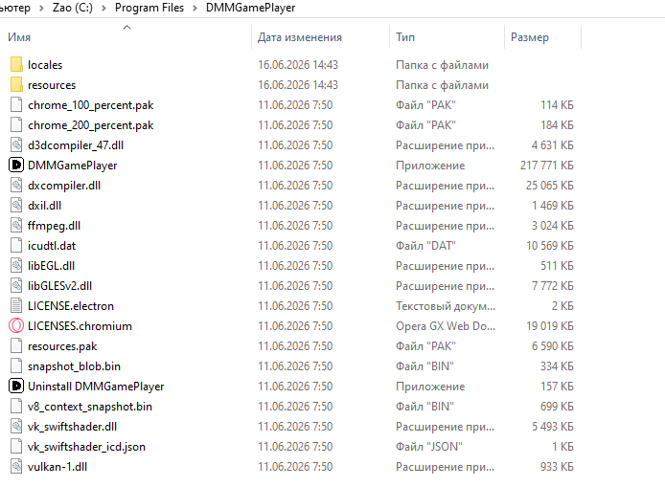The width and height of the screenshot is (665, 487).
Task: Click DMMGamePlayer in the address breadcrumb
Action: pyautogui.click(x=251, y=8)
